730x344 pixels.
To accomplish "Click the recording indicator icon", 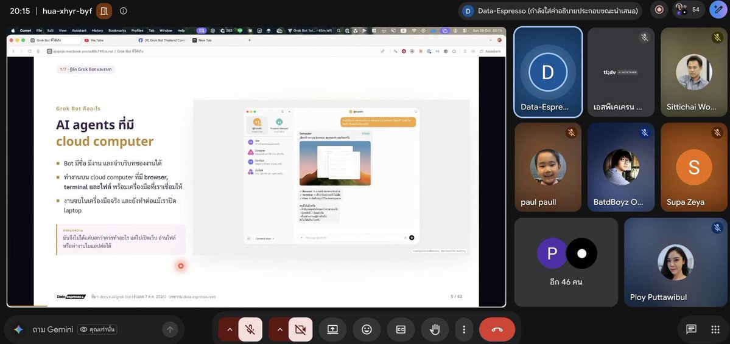I will point(659,10).
